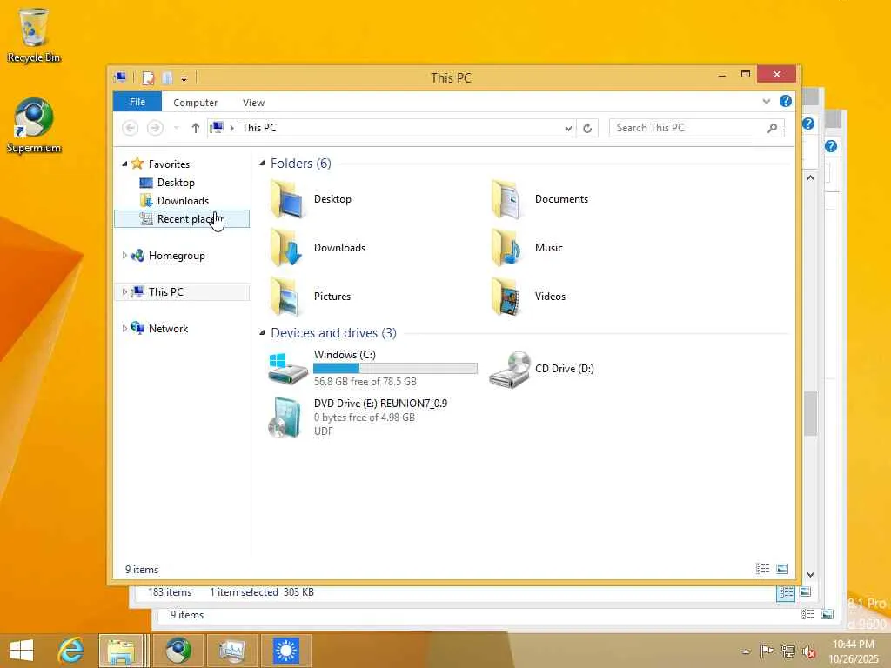
Task: Select Downloads under Favorites
Action: (183, 201)
